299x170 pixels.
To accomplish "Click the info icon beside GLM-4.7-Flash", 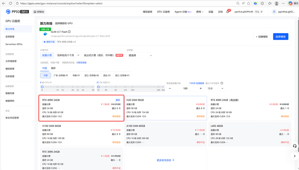I will point(69,32).
